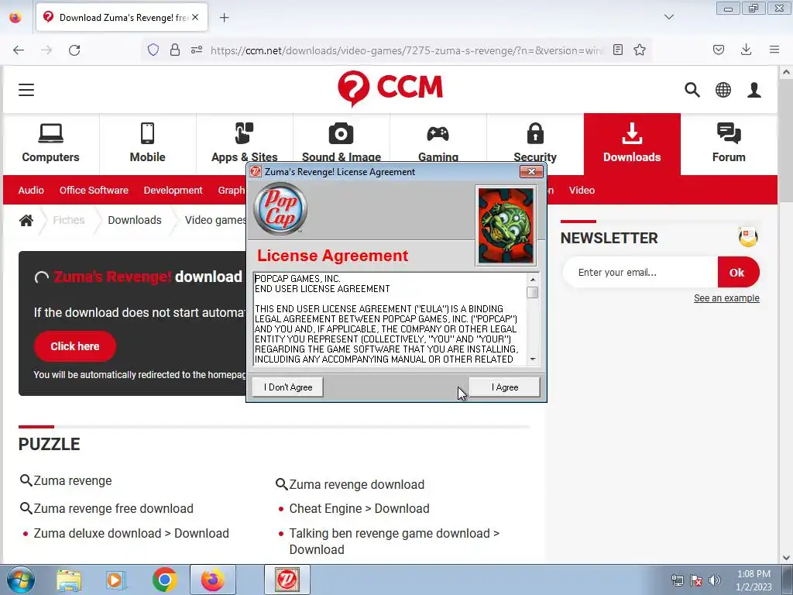Open the language globe icon

click(723, 90)
